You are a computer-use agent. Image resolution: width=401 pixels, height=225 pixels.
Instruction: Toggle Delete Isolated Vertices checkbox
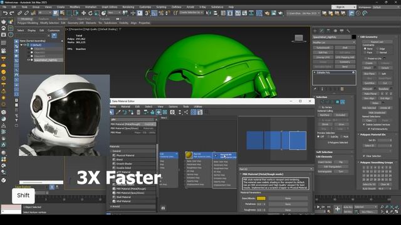point(364,124)
